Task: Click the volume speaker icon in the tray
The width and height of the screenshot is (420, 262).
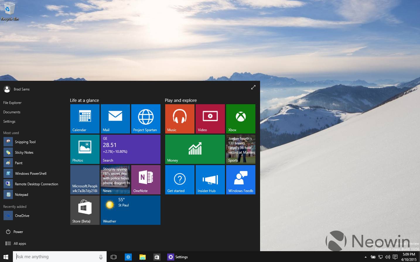Action: pyautogui.click(x=388, y=257)
